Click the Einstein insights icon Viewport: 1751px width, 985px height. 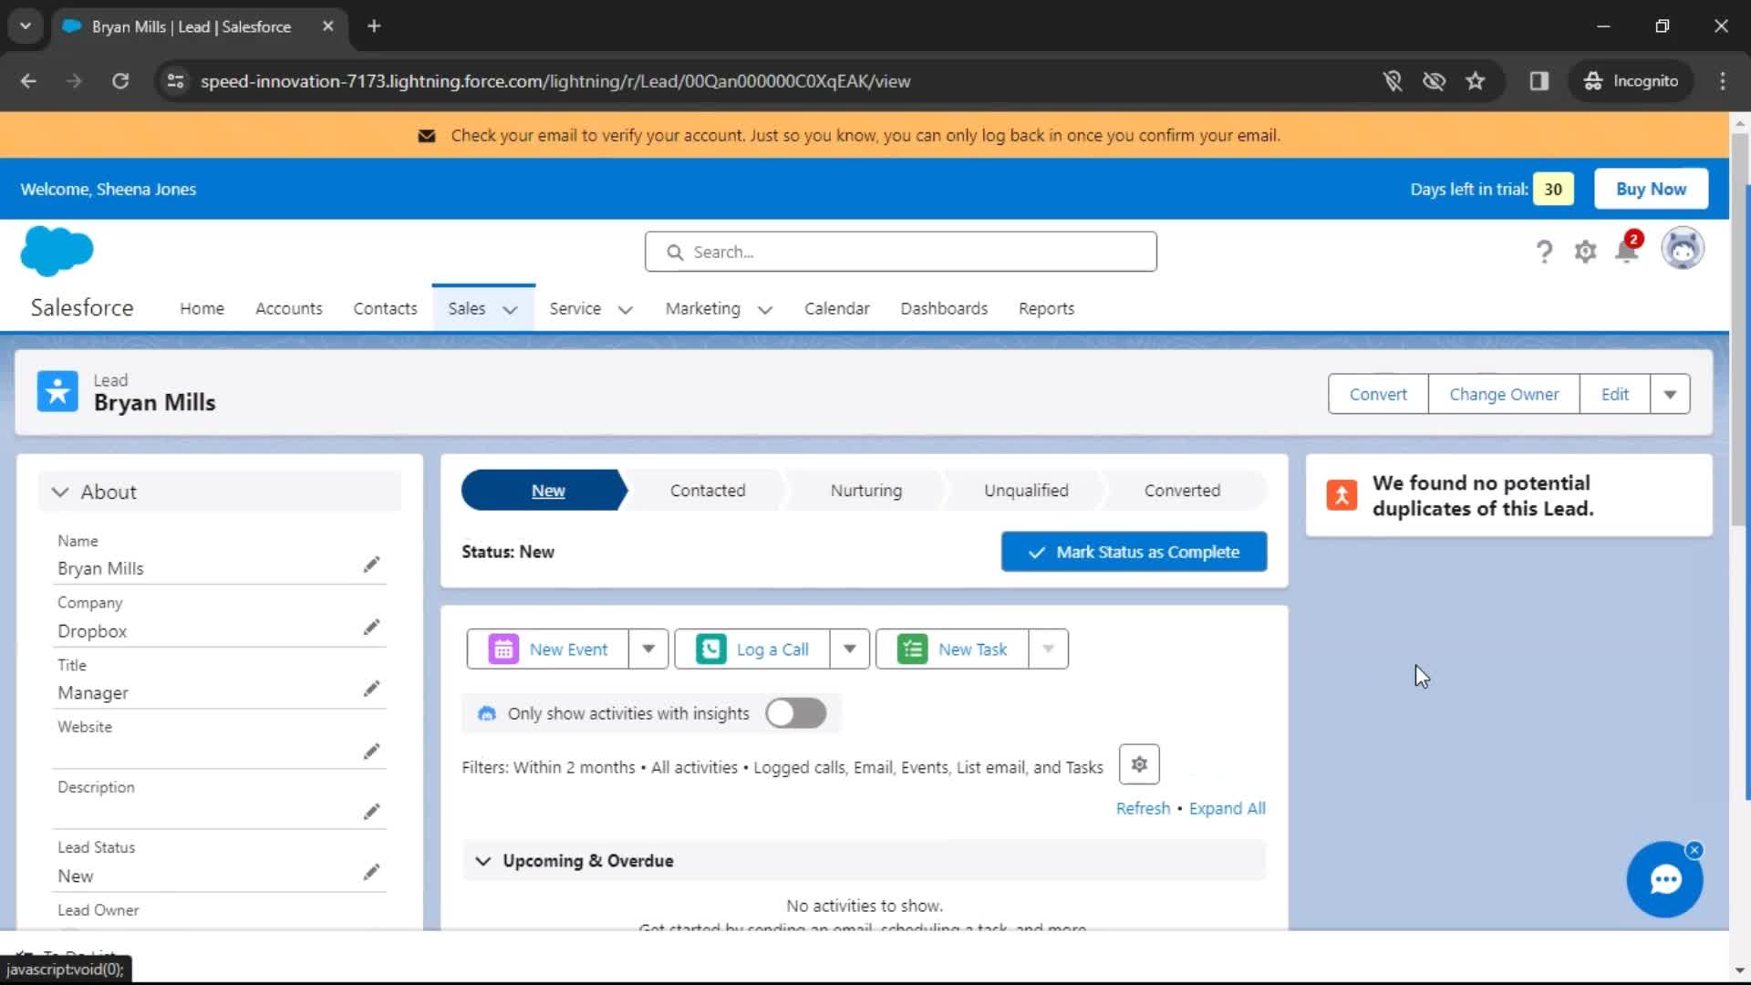[487, 713]
